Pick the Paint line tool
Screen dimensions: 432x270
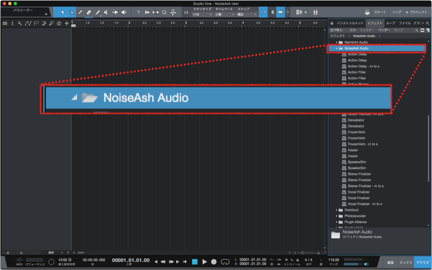(98, 12)
